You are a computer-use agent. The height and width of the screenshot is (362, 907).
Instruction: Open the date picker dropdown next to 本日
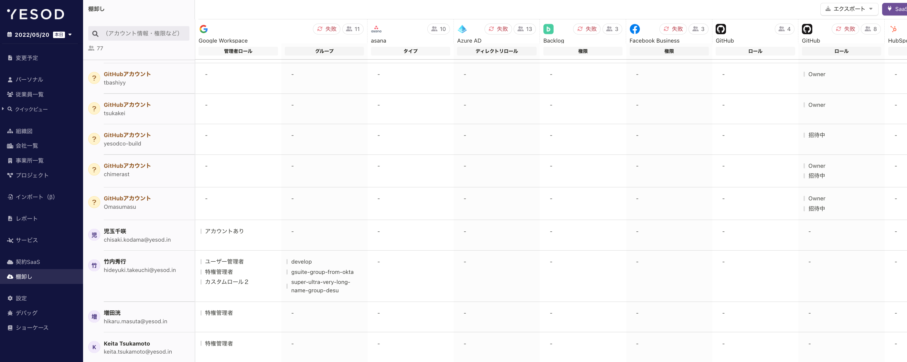(x=70, y=34)
